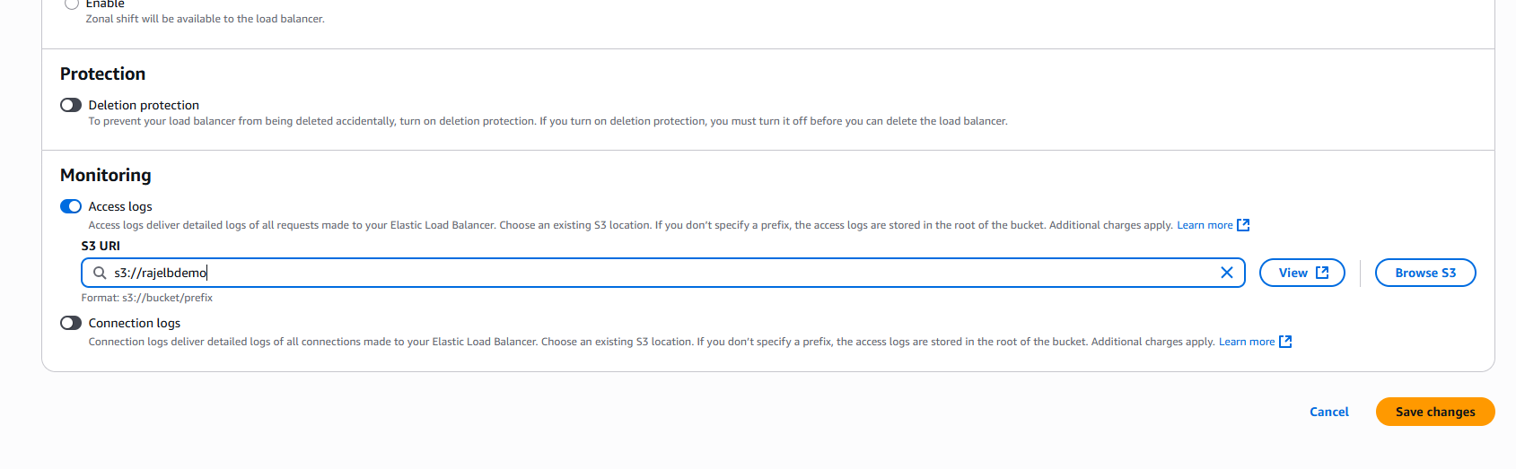Image resolution: width=1516 pixels, height=469 pixels.
Task: Click the external link icon beside Access logs Learn more
Action: click(1243, 225)
